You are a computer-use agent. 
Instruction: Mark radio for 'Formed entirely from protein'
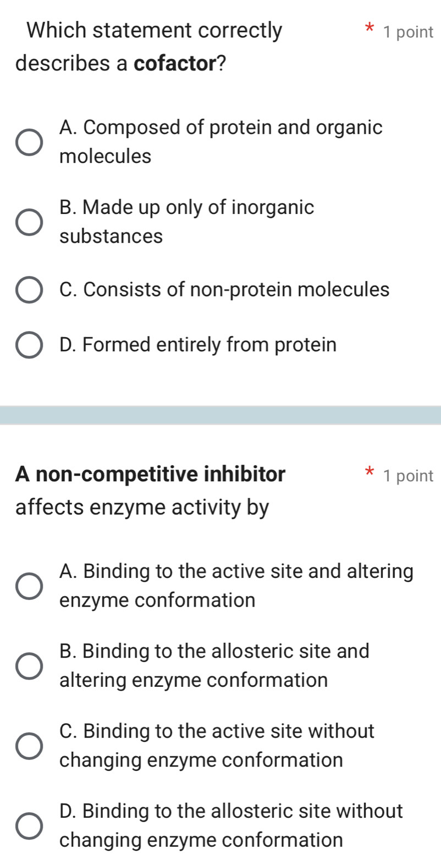click(x=29, y=345)
